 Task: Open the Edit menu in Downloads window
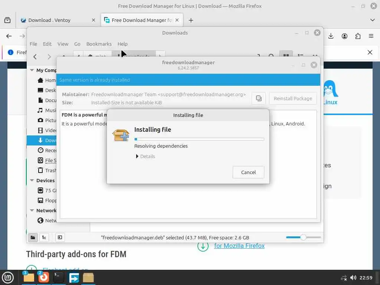47,44
